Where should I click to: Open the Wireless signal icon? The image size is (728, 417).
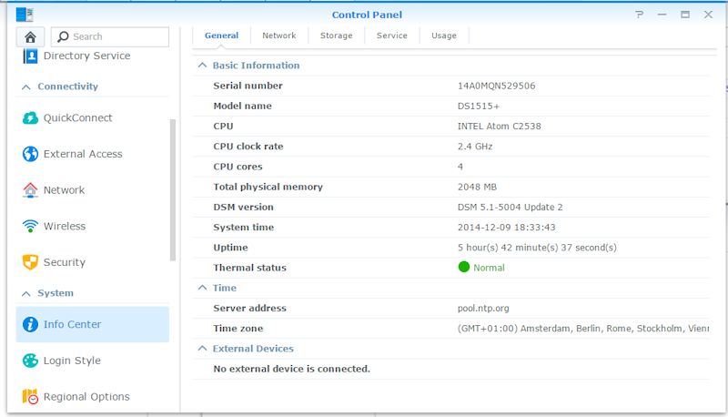(x=30, y=226)
